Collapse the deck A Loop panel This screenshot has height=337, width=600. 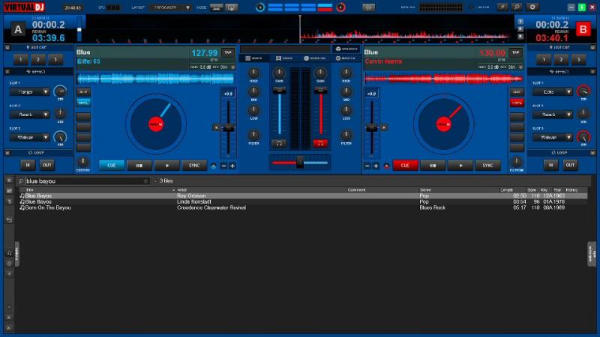(x=7, y=153)
